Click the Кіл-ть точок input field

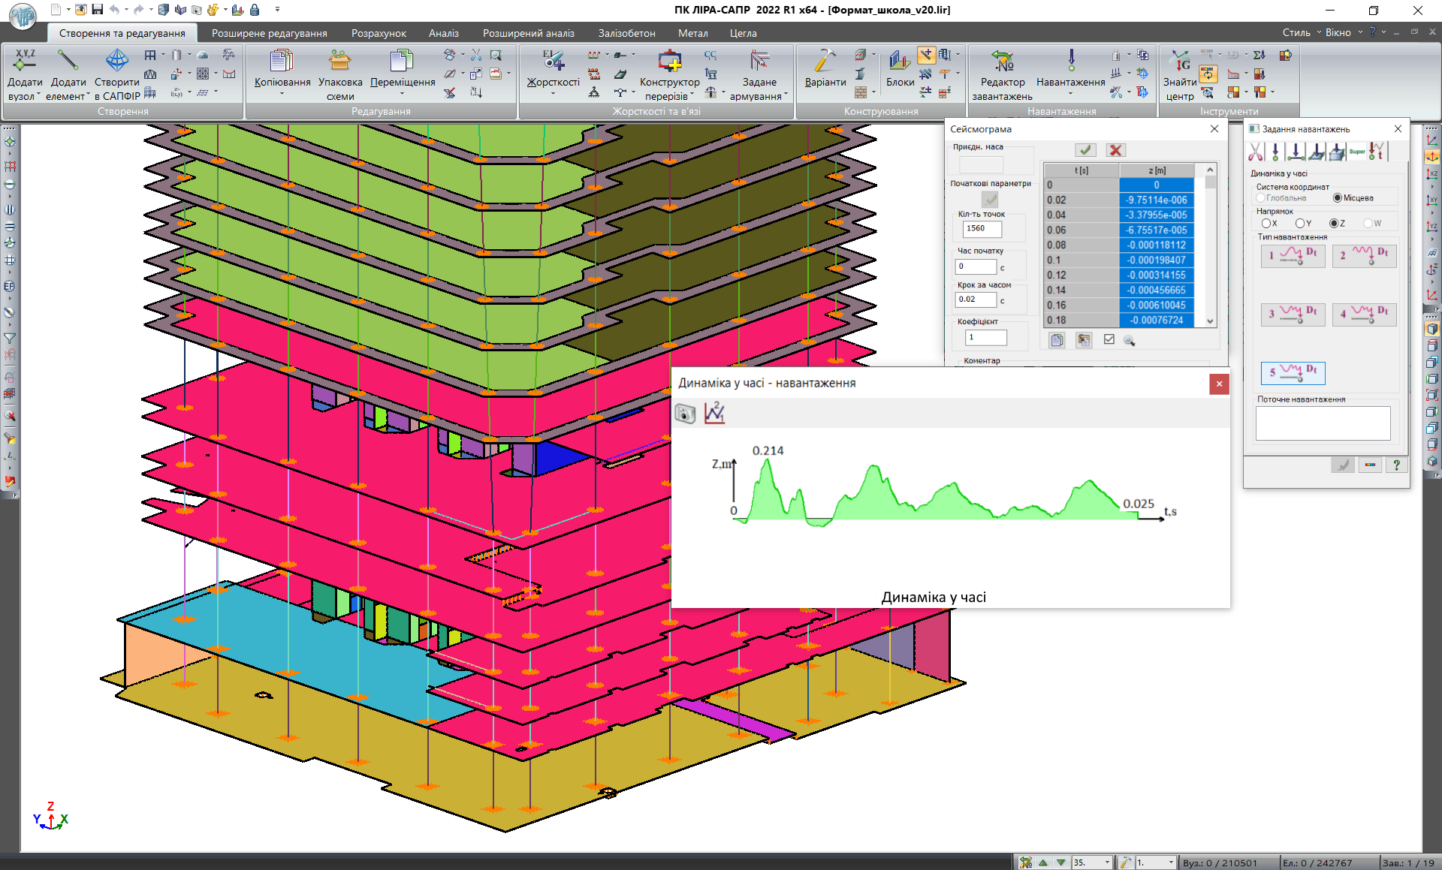pyautogui.click(x=982, y=228)
